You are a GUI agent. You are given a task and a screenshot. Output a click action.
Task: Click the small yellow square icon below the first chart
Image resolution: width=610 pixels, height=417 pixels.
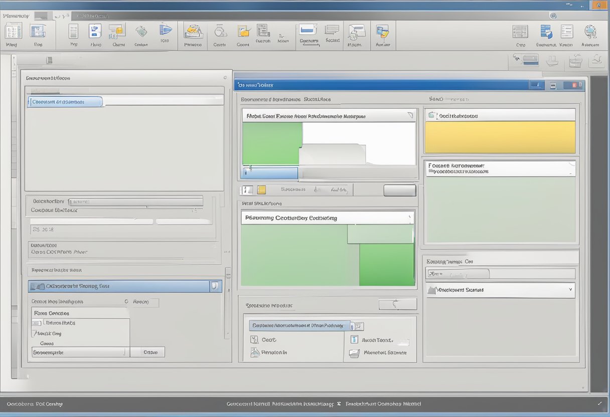point(261,189)
